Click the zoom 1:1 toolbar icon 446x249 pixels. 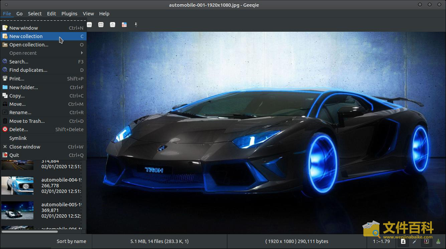(113, 25)
